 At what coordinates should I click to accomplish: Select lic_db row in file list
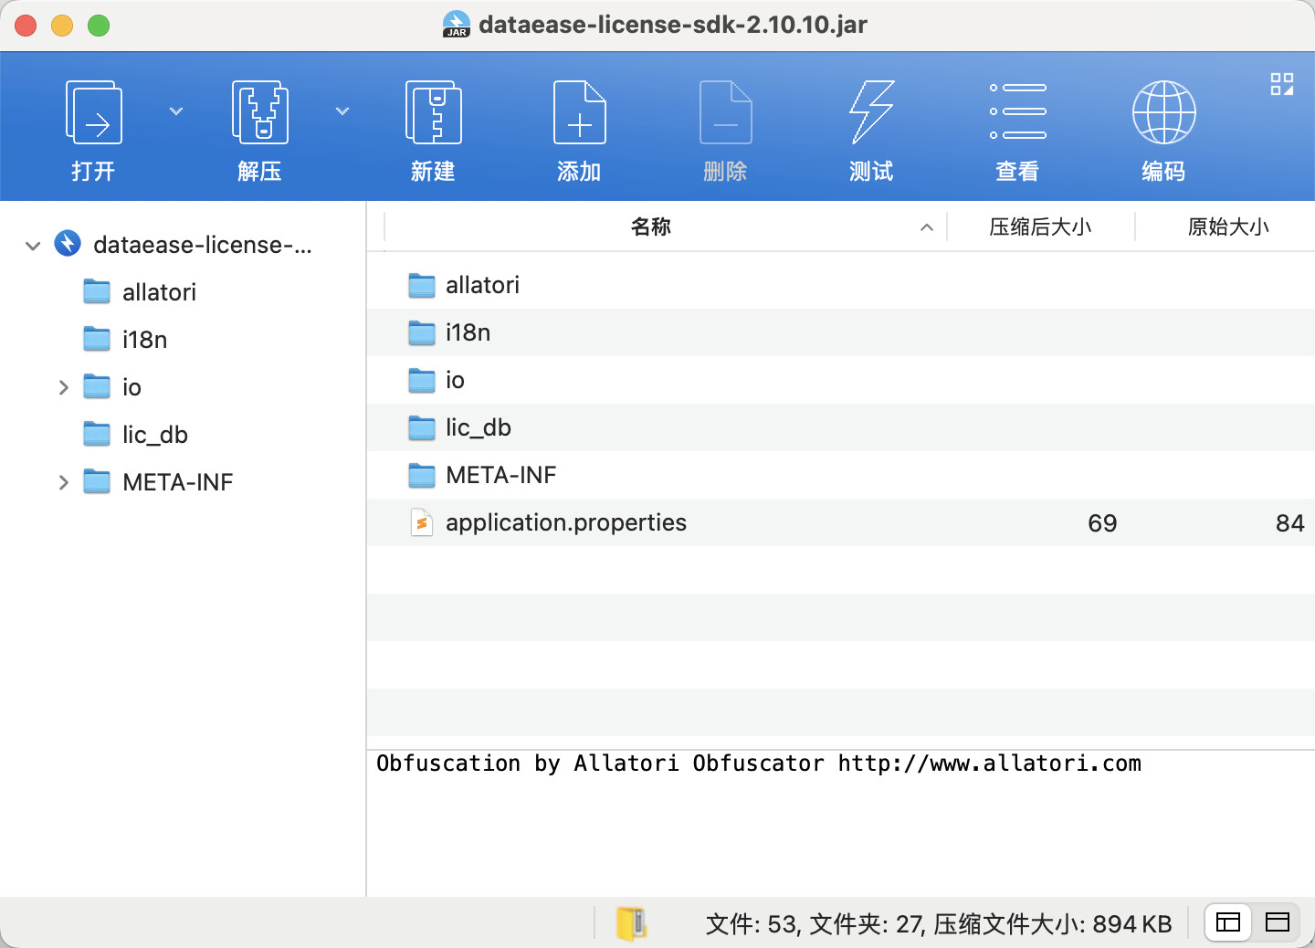841,427
